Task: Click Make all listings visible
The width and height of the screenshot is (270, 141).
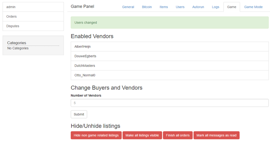Action: point(142,135)
